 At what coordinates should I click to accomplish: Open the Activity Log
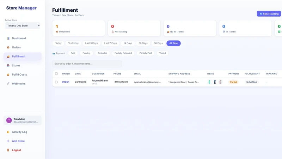(23, 132)
